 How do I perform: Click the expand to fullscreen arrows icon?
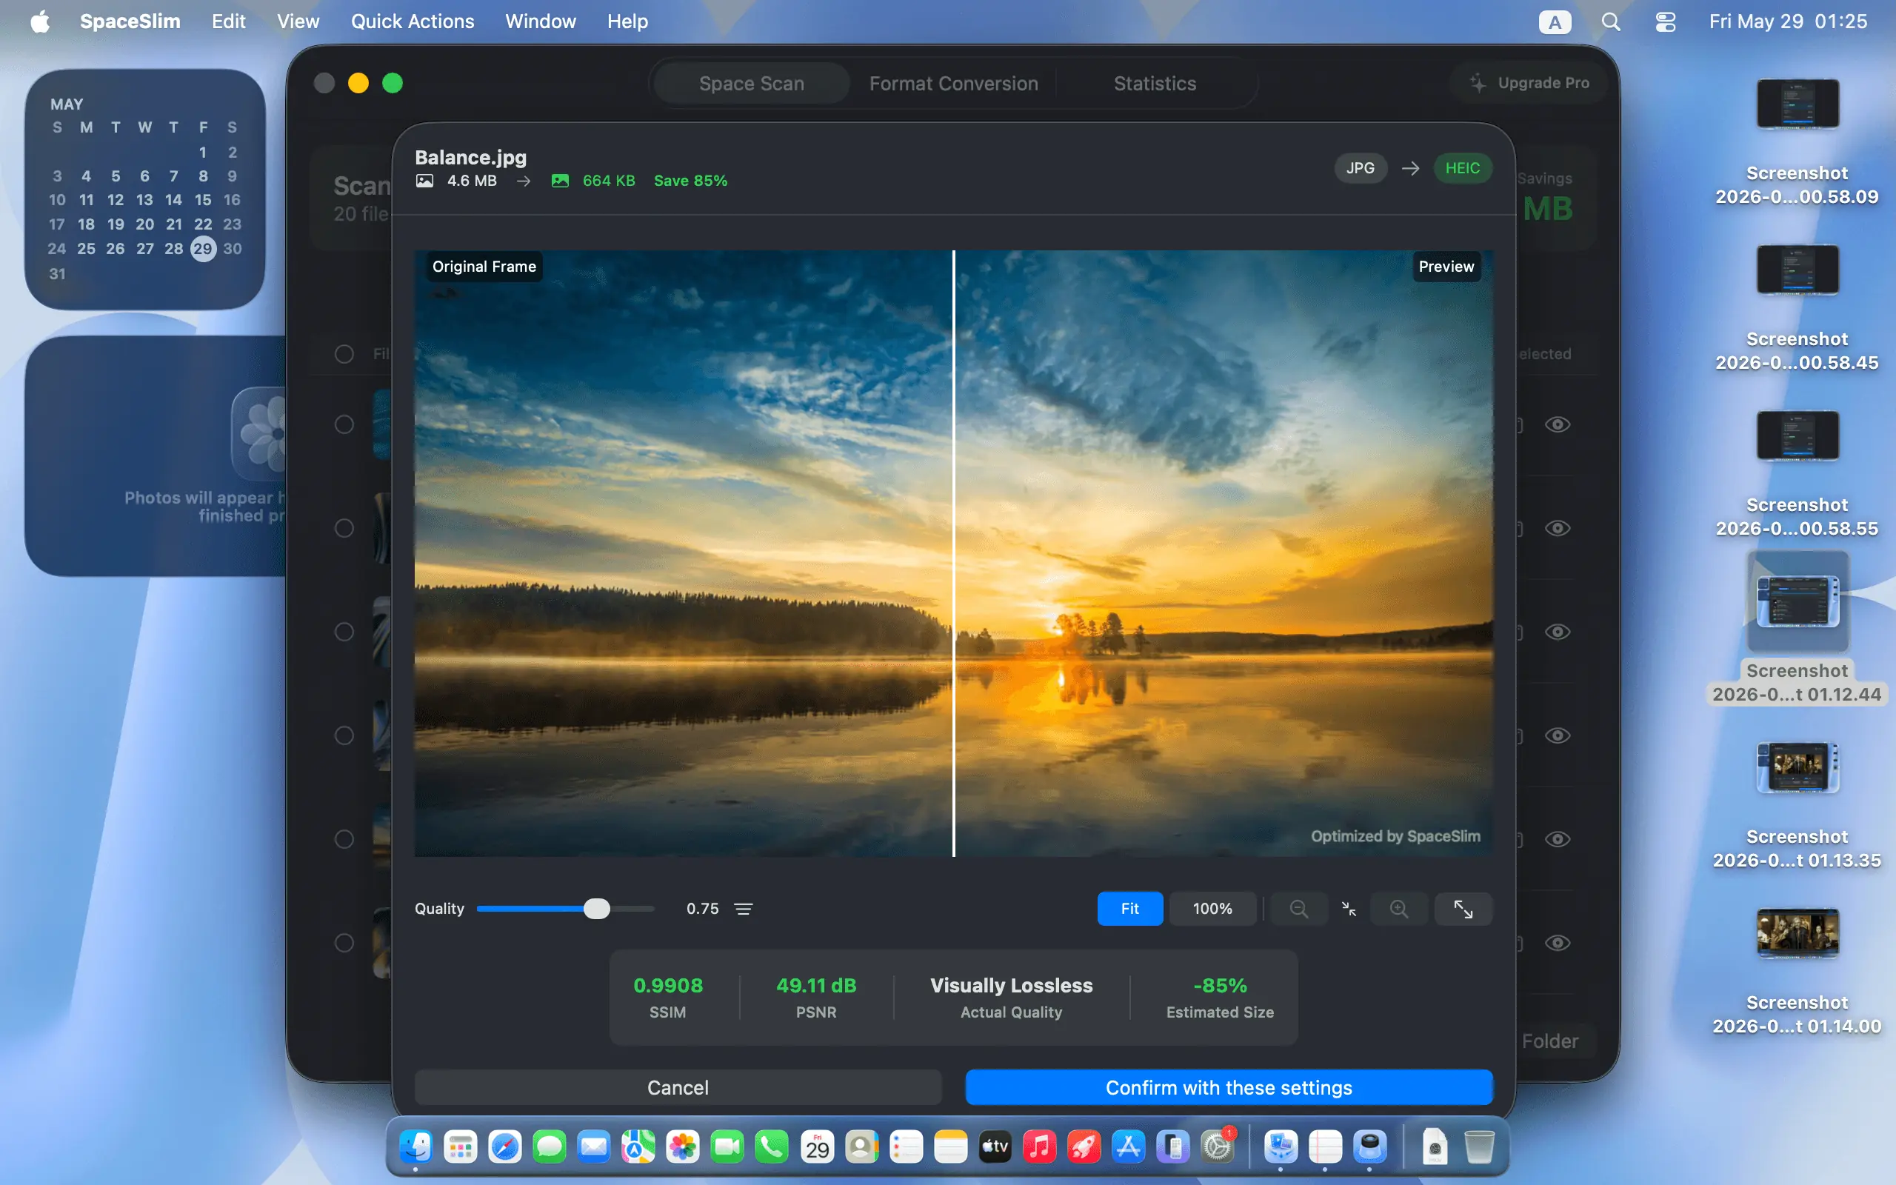click(x=1463, y=908)
